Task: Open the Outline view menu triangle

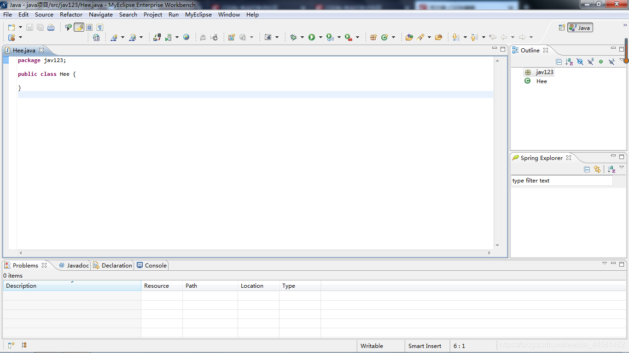Action: tap(622, 60)
